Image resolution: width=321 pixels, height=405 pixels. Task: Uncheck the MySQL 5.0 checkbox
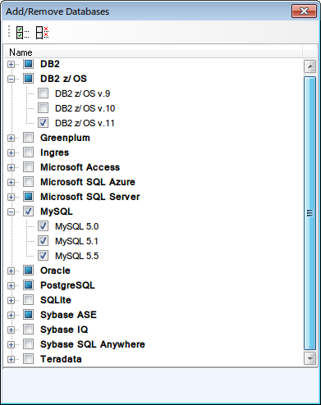pyautogui.click(x=43, y=226)
